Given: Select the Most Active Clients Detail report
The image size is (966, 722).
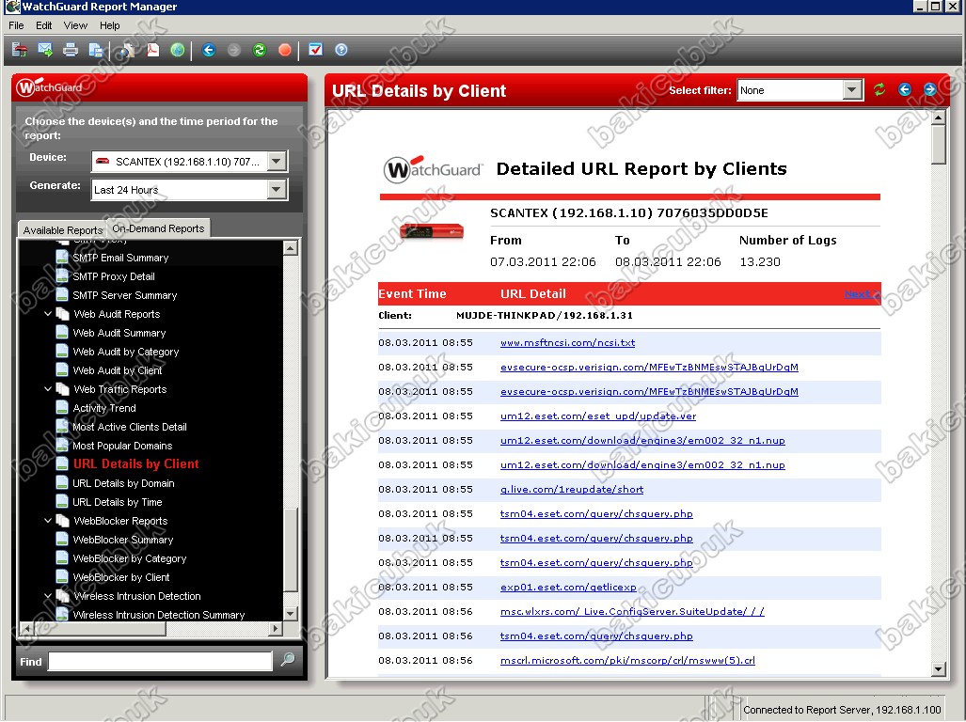Looking at the screenshot, I should [130, 427].
